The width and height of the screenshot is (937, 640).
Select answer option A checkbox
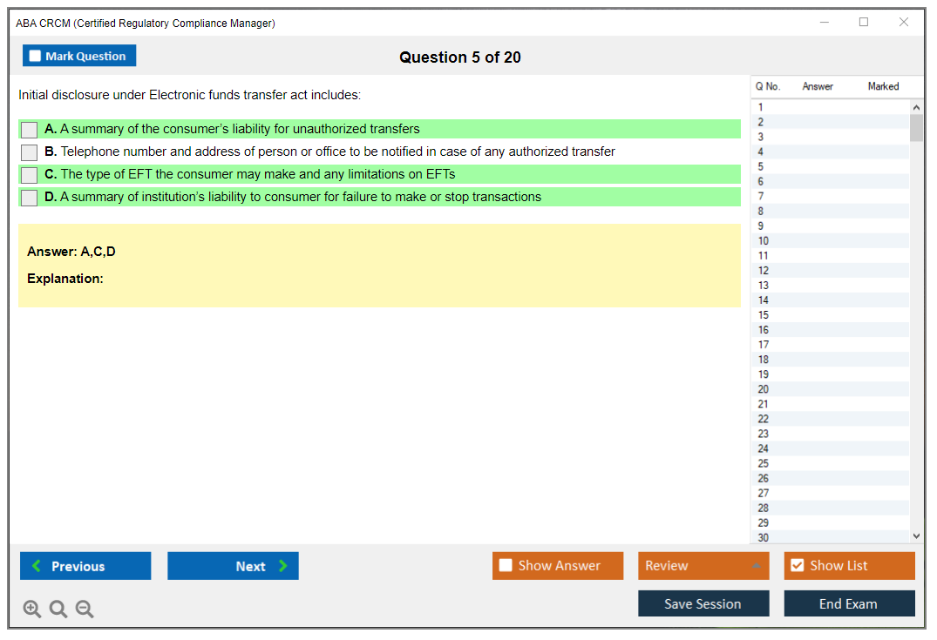click(29, 130)
